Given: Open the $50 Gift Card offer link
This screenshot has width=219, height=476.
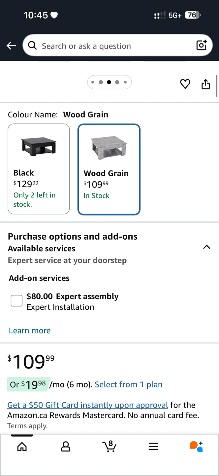Looking at the screenshot, I should pos(88,405).
